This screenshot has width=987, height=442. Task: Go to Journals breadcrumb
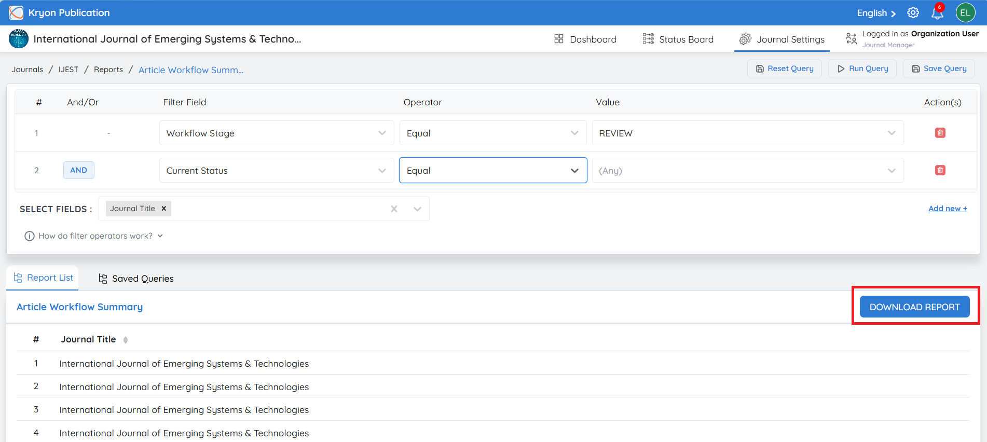point(28,70)
